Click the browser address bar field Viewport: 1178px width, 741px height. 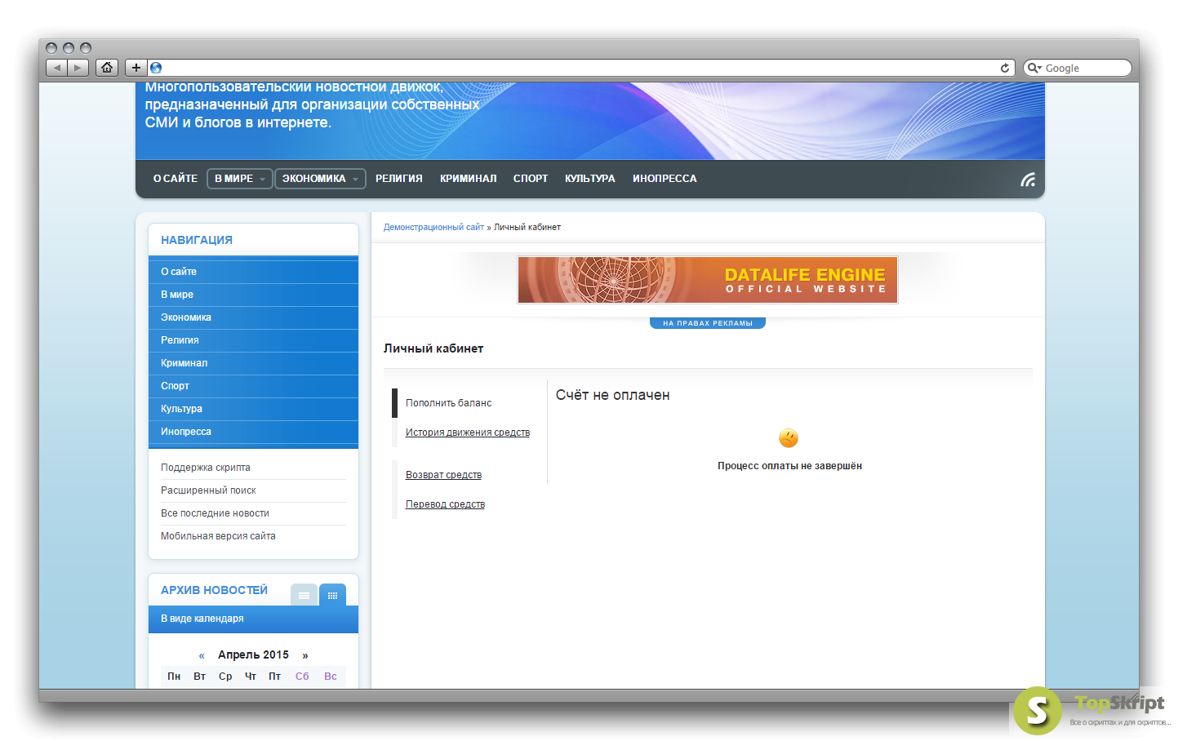[580, 68]
